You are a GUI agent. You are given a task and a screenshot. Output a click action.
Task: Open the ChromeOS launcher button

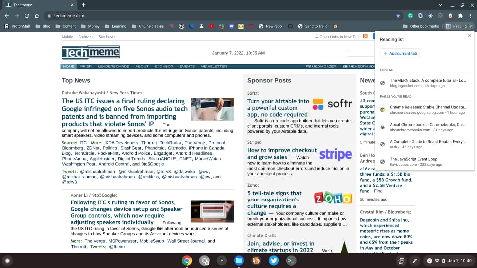pyautogui.click(x=7, y=261)
